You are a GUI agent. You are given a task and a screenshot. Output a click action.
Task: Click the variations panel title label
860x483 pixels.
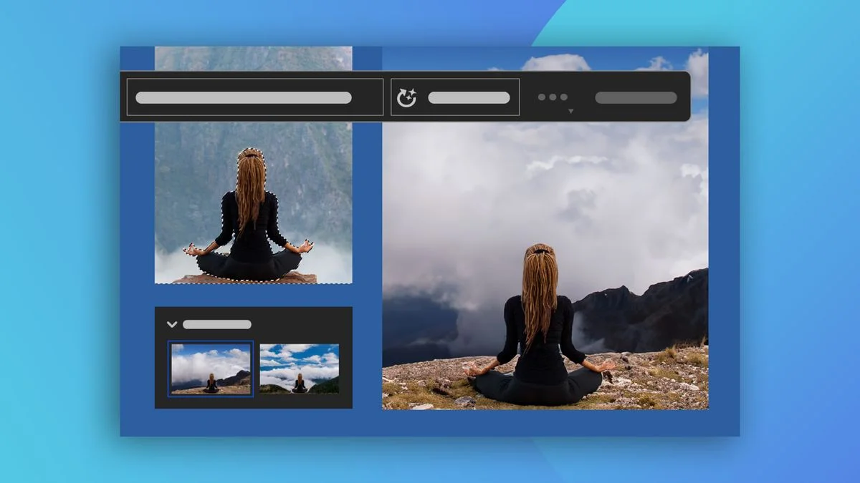[216, 324]
